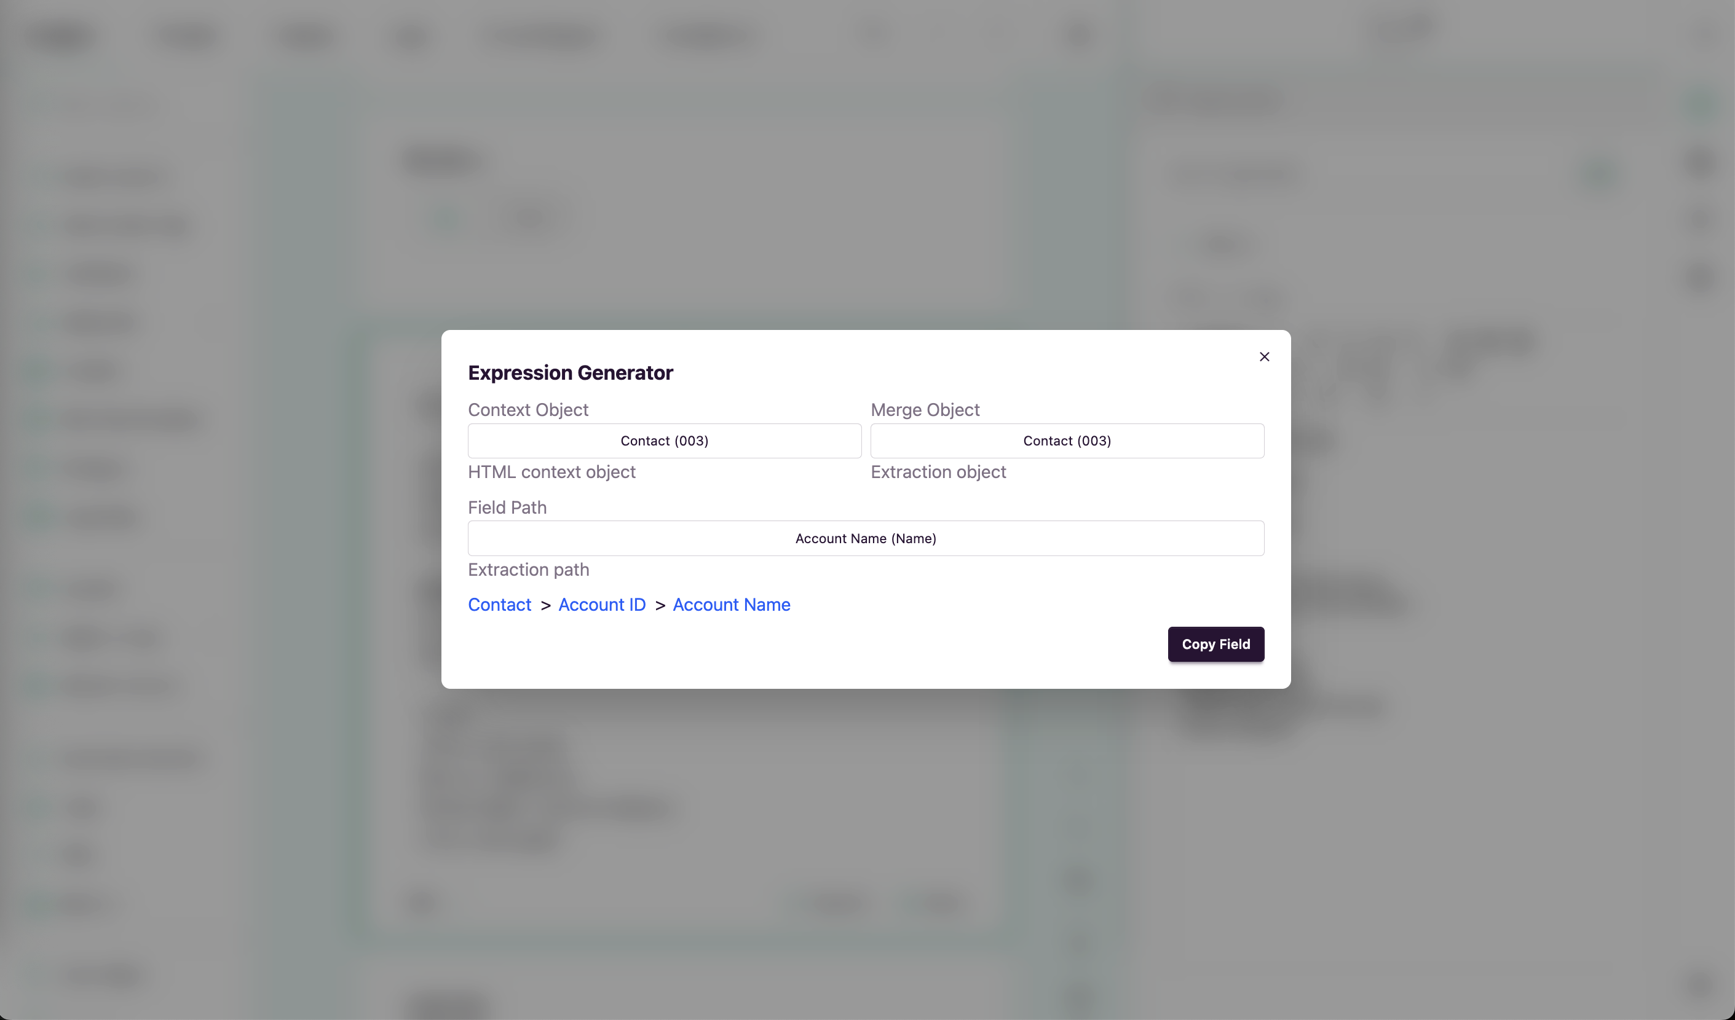Expand the Field Path selector
1735x1020 pixels.
coord(866,538)
